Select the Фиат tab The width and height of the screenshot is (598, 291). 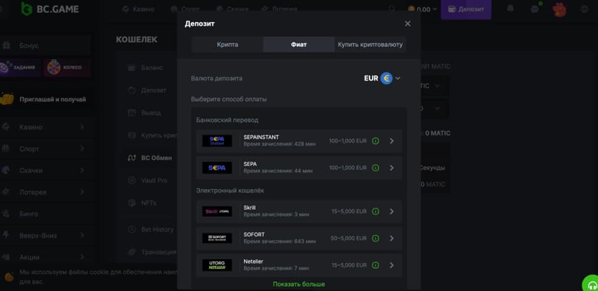298,44
